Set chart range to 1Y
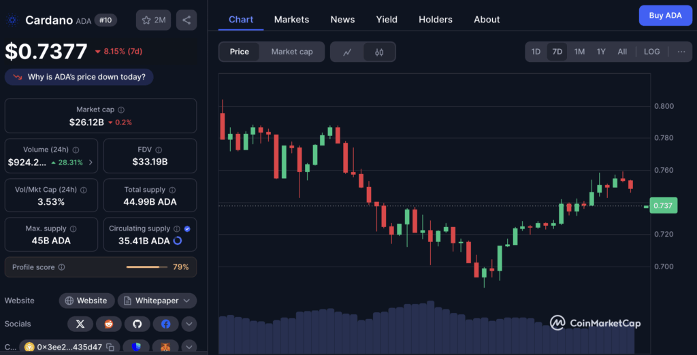Image resolution: width=697 pixels, height=355 pixels. 601,52
